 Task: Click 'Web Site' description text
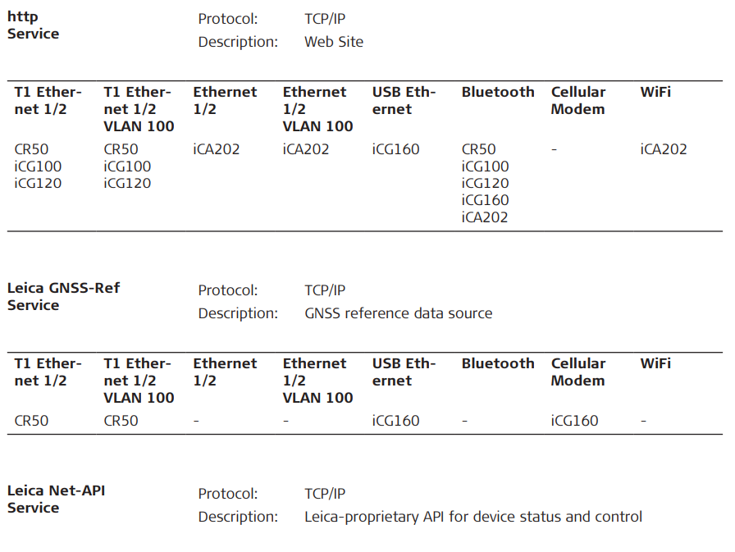(333, 42)
